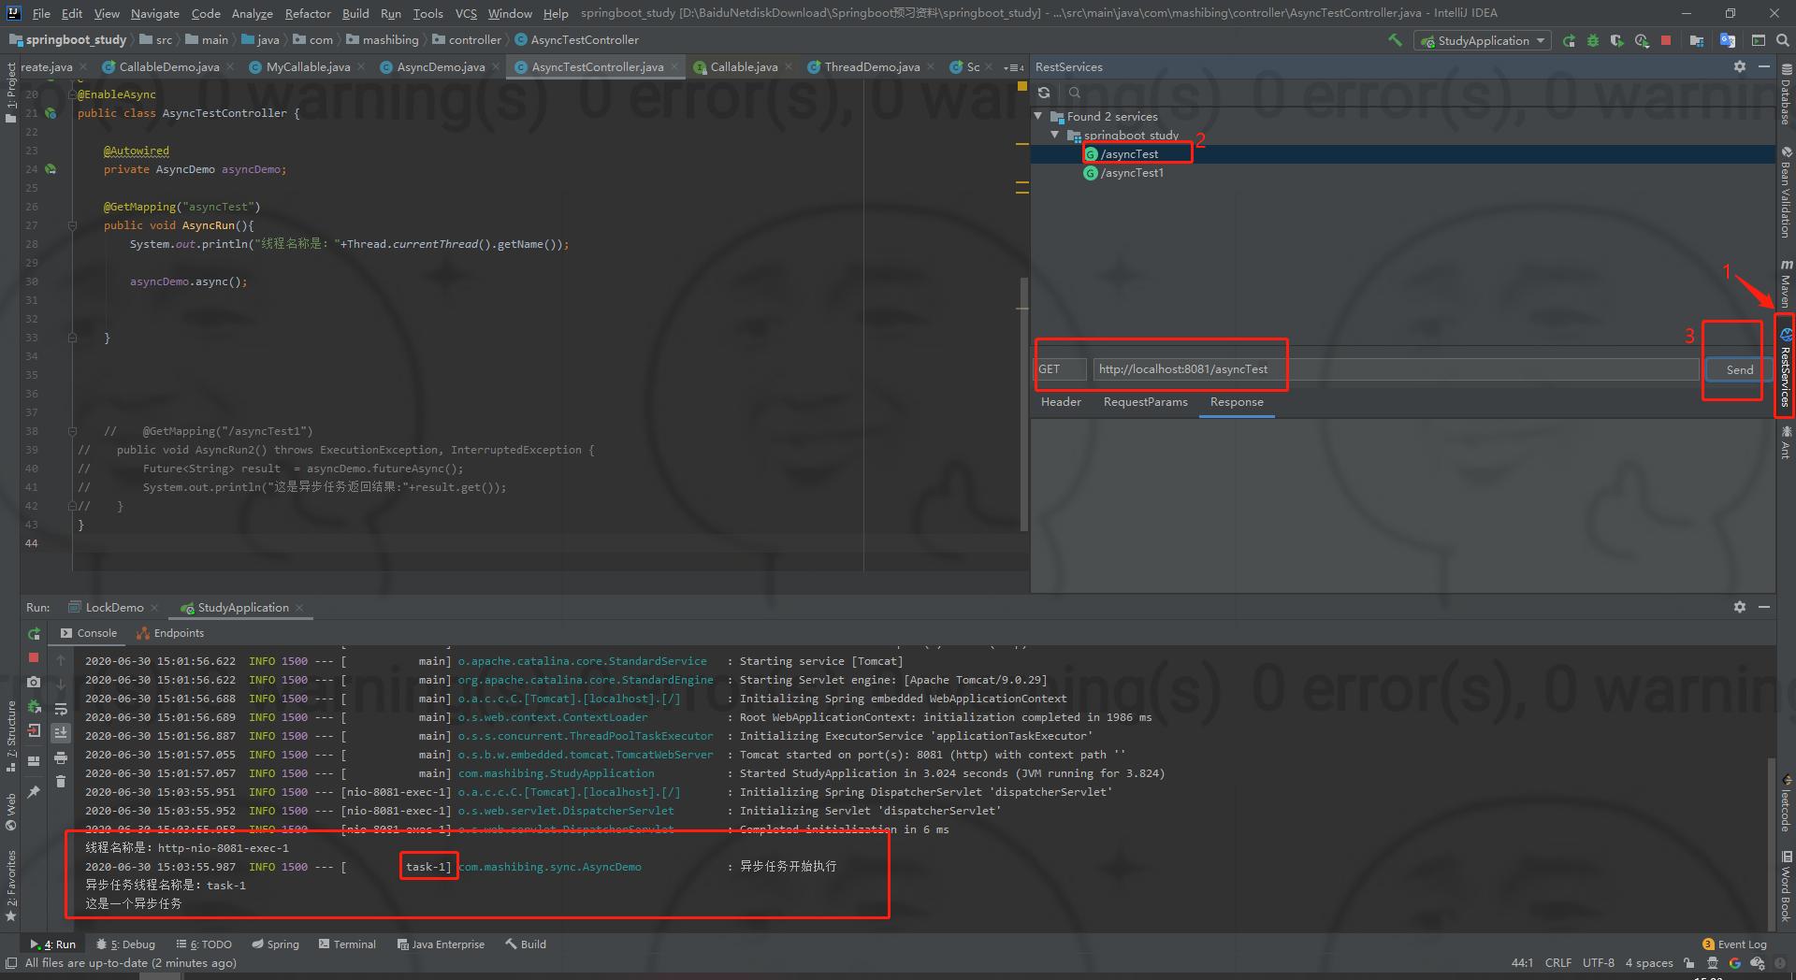1796x980 pixels.
Task: Open the StudyApplication run configuration dropdown
Action: point(1483,40)
